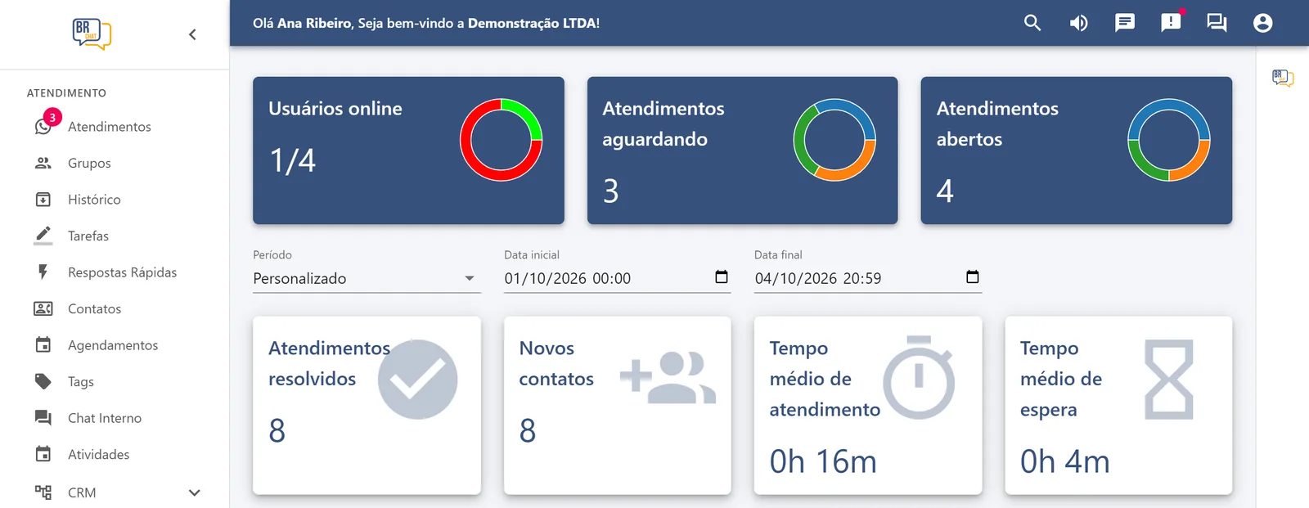1309x508 pixels.
Task: Click the Data final date field
Action: pos(867,278)
